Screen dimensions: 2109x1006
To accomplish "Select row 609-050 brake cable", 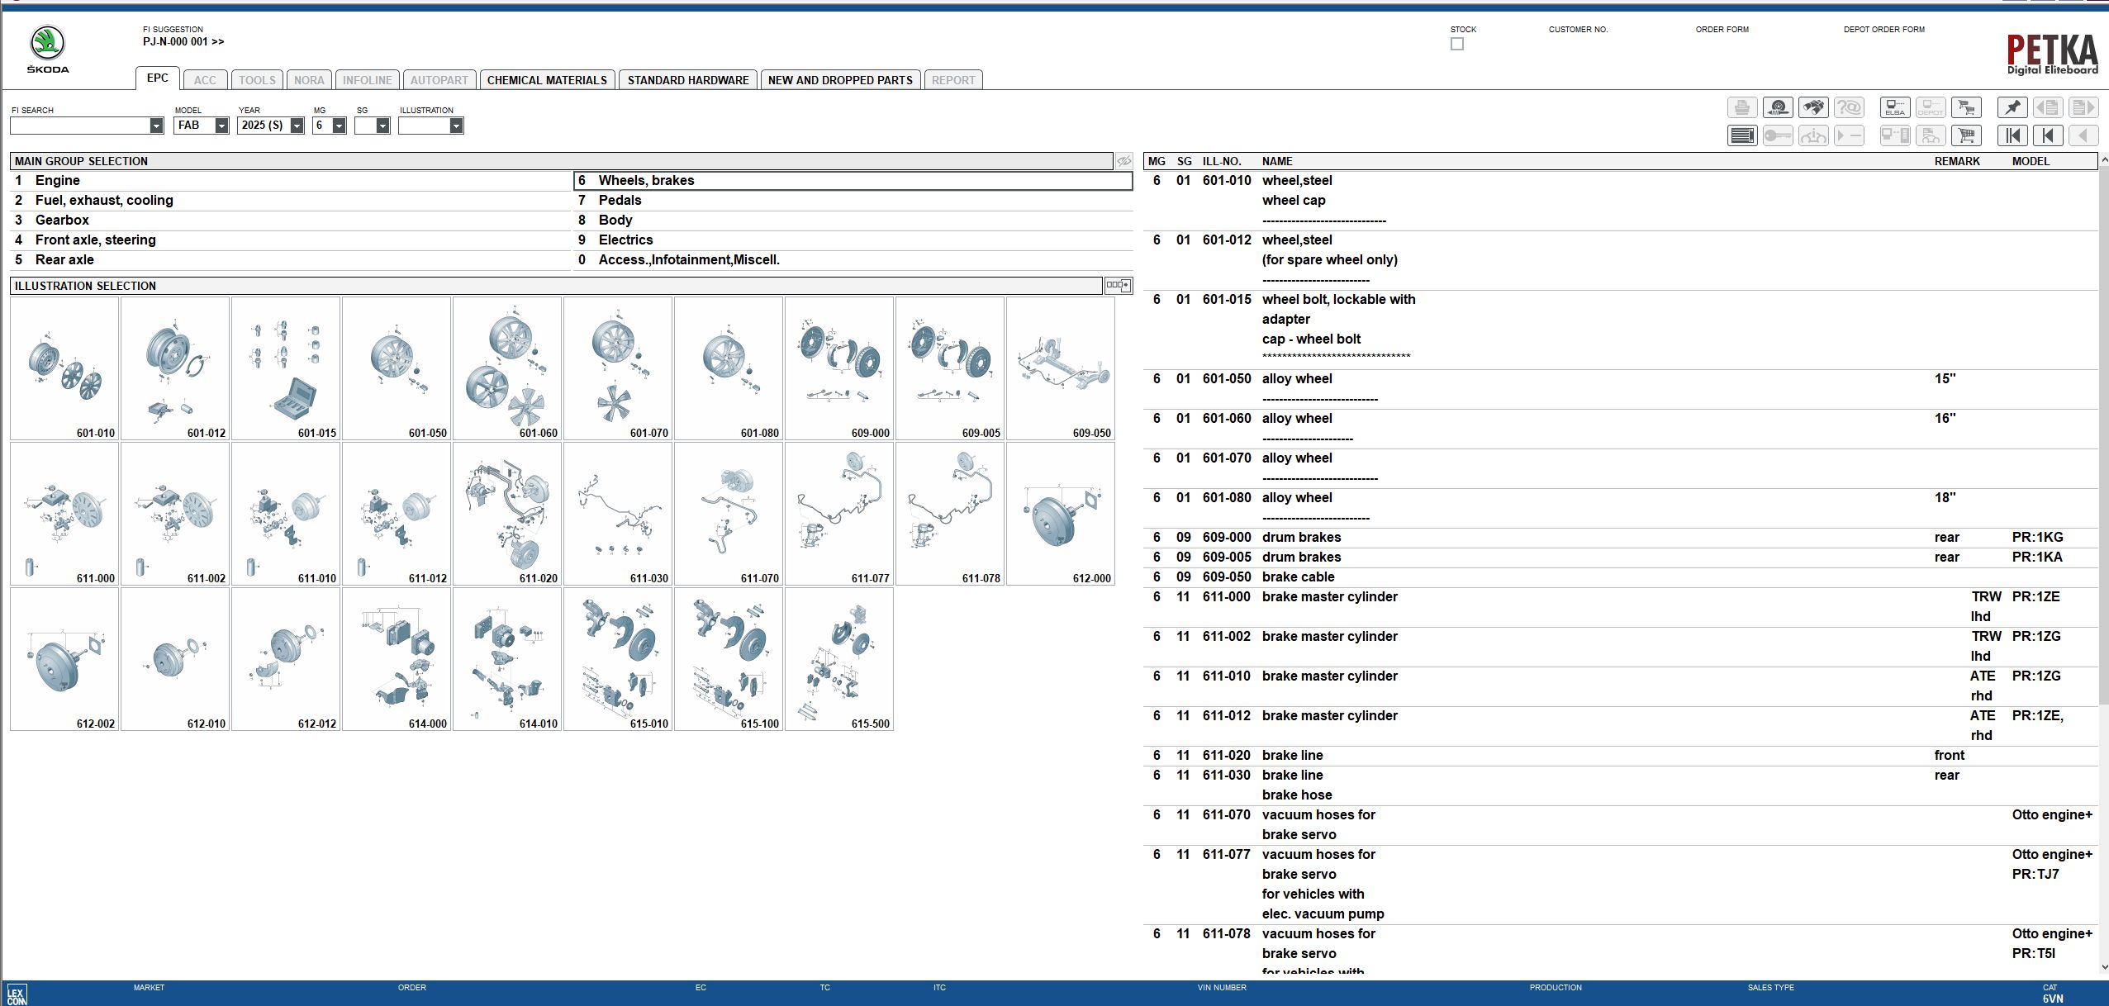I will pos(1621,577).
